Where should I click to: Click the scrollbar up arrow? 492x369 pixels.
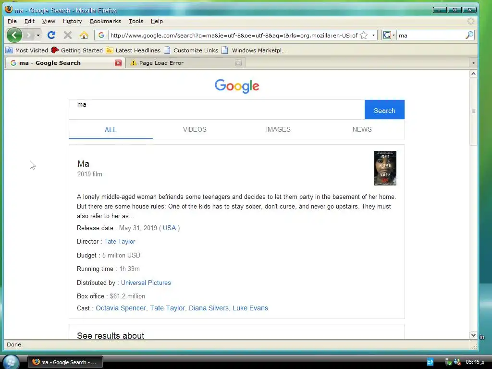473,74
